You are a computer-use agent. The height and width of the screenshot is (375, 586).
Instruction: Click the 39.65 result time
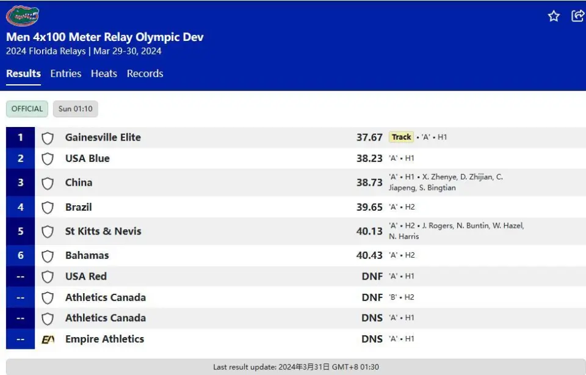[369, 207]
